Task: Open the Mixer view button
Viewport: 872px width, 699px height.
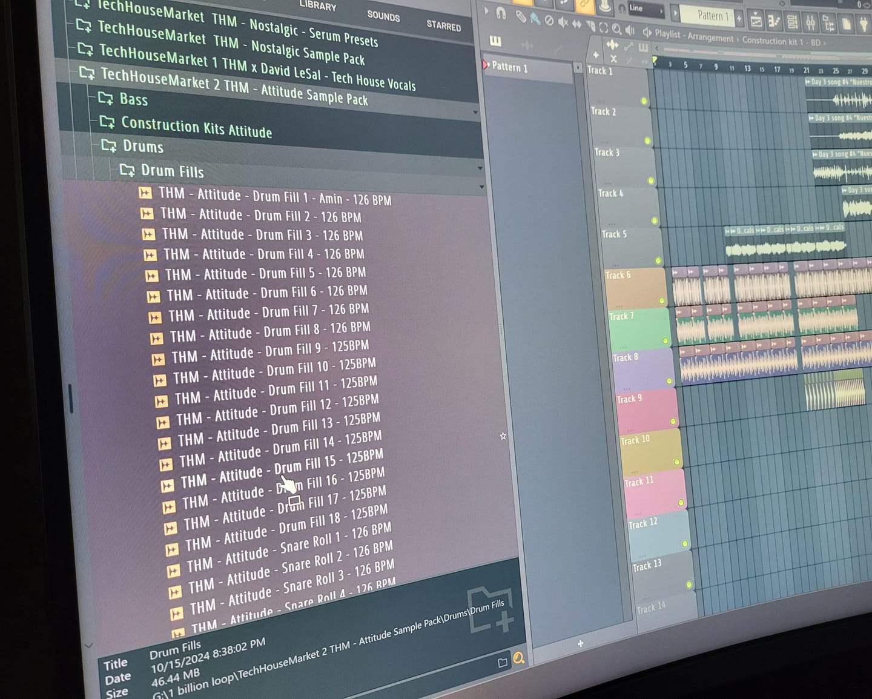Action: (810, 22)
